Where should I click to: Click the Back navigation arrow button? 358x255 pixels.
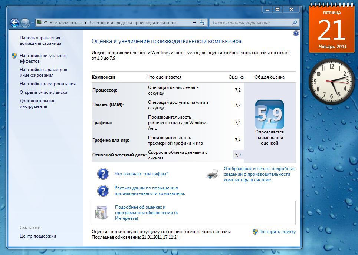click(x=14, y=23)
